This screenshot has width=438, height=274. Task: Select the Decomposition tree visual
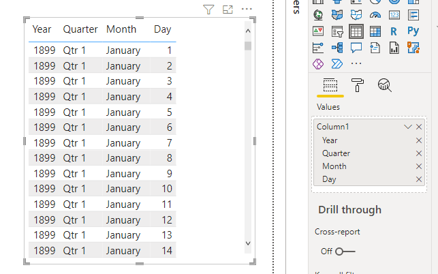click(x=337, y=48)
